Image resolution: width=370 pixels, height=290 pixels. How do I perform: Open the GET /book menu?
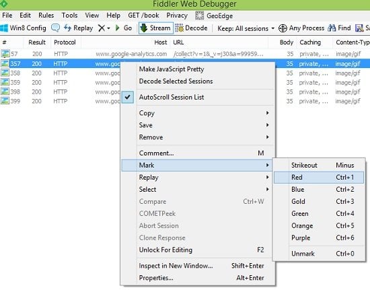143,15
